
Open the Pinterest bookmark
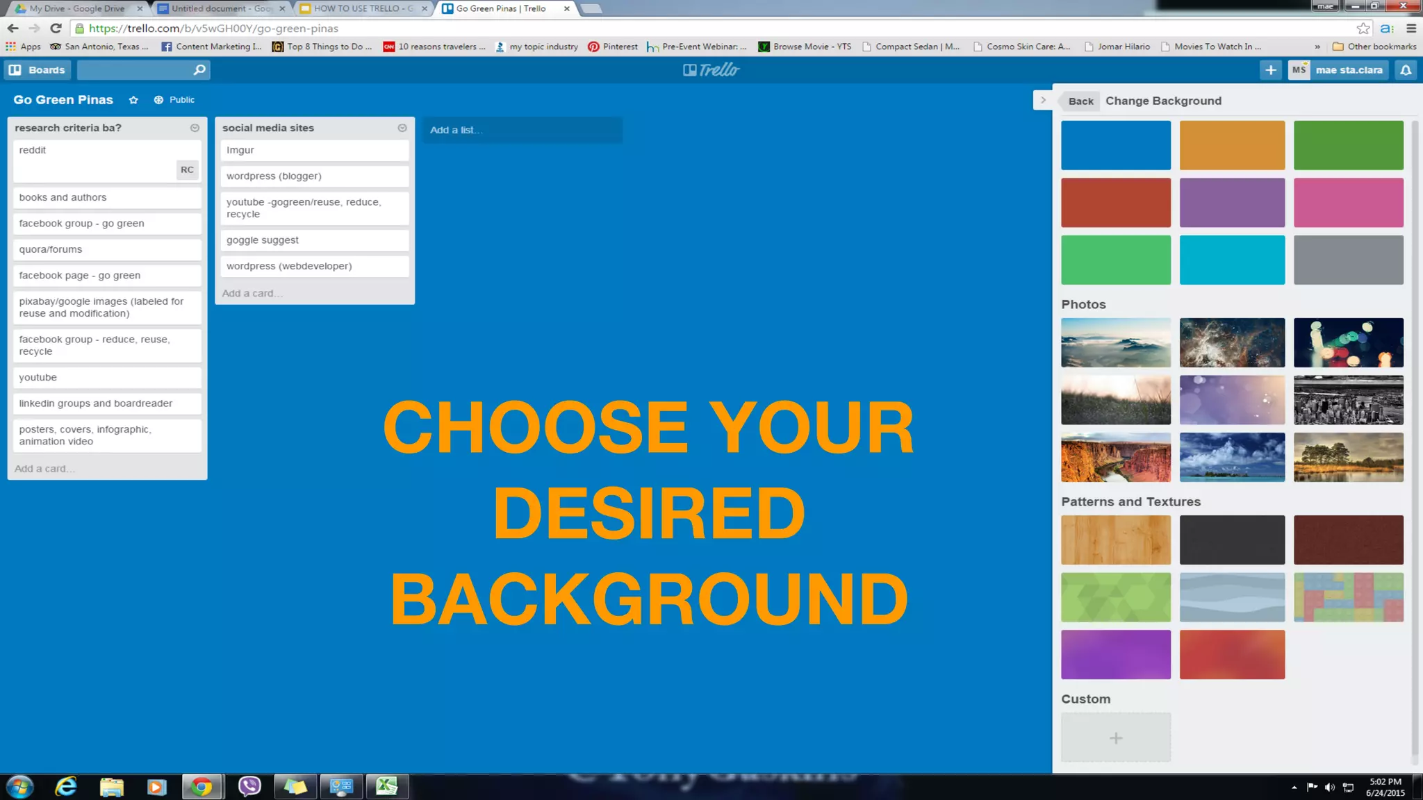point(613,47)
